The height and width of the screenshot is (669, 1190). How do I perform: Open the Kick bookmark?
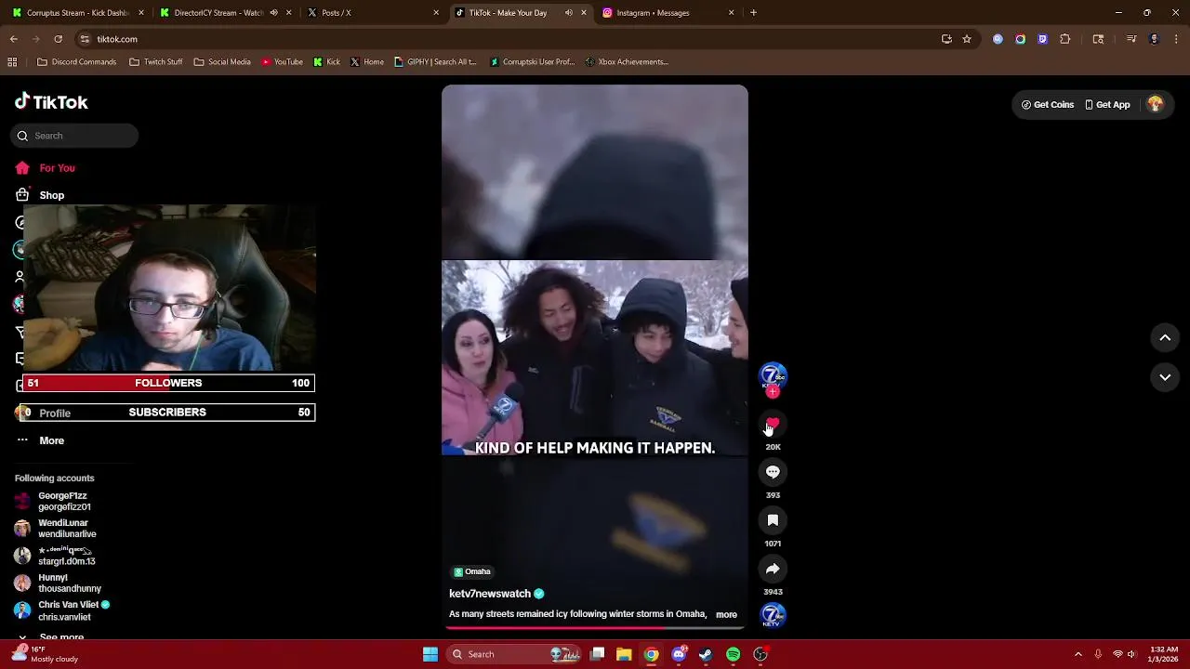326,62
